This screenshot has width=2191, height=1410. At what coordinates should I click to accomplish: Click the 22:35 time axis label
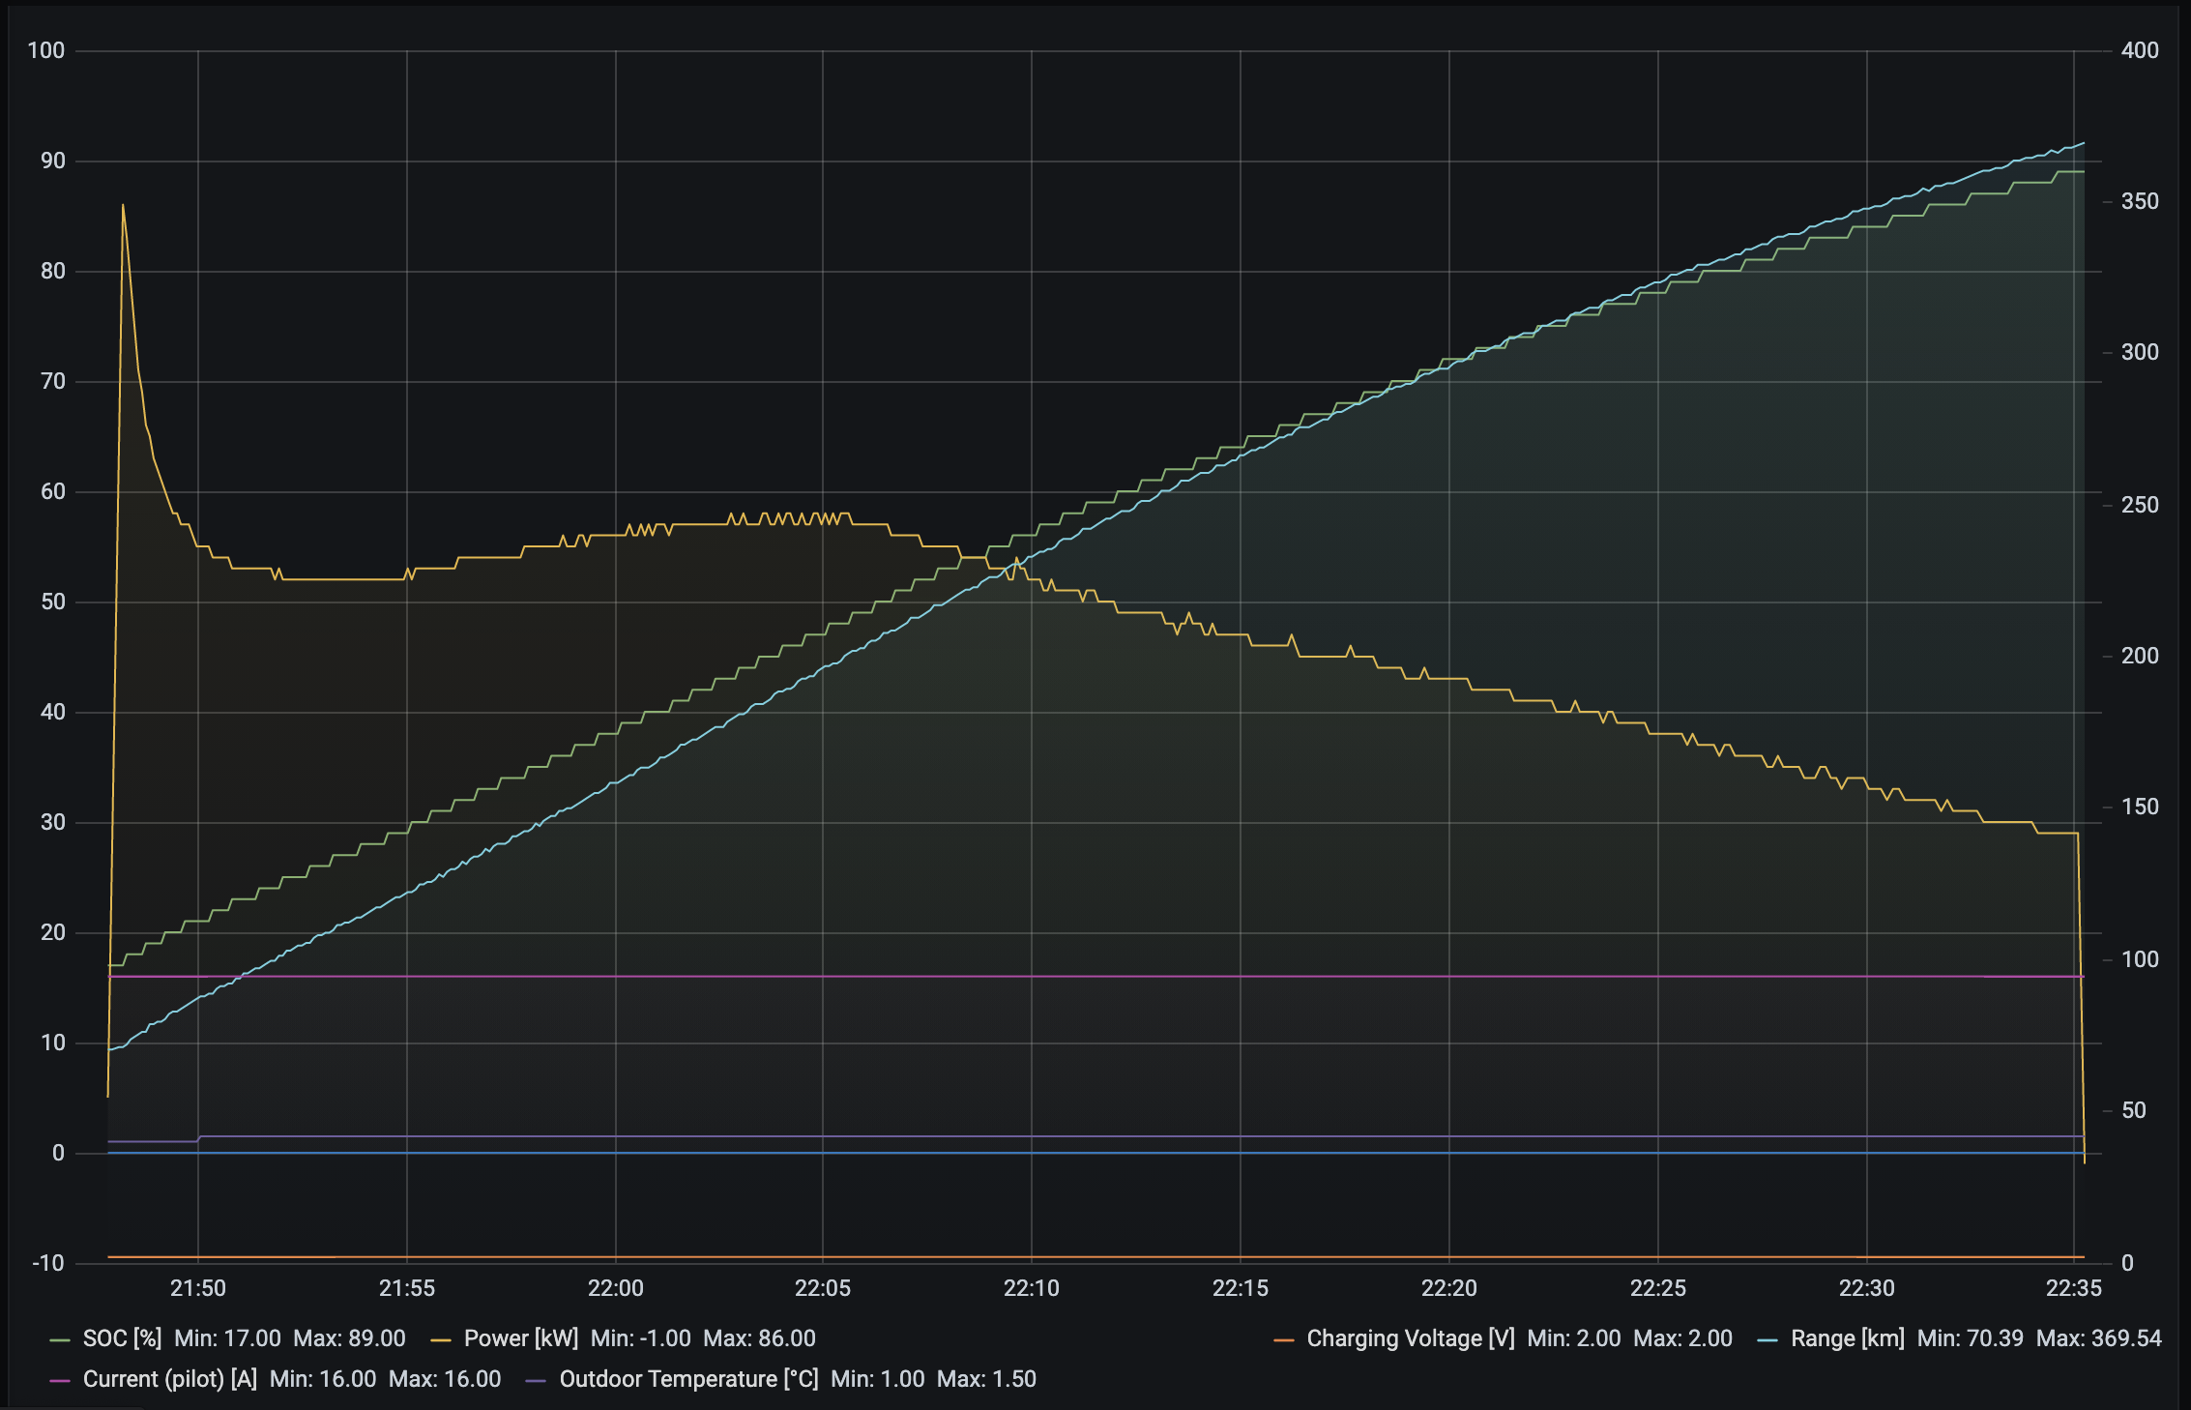(x=2073, y=1288)
